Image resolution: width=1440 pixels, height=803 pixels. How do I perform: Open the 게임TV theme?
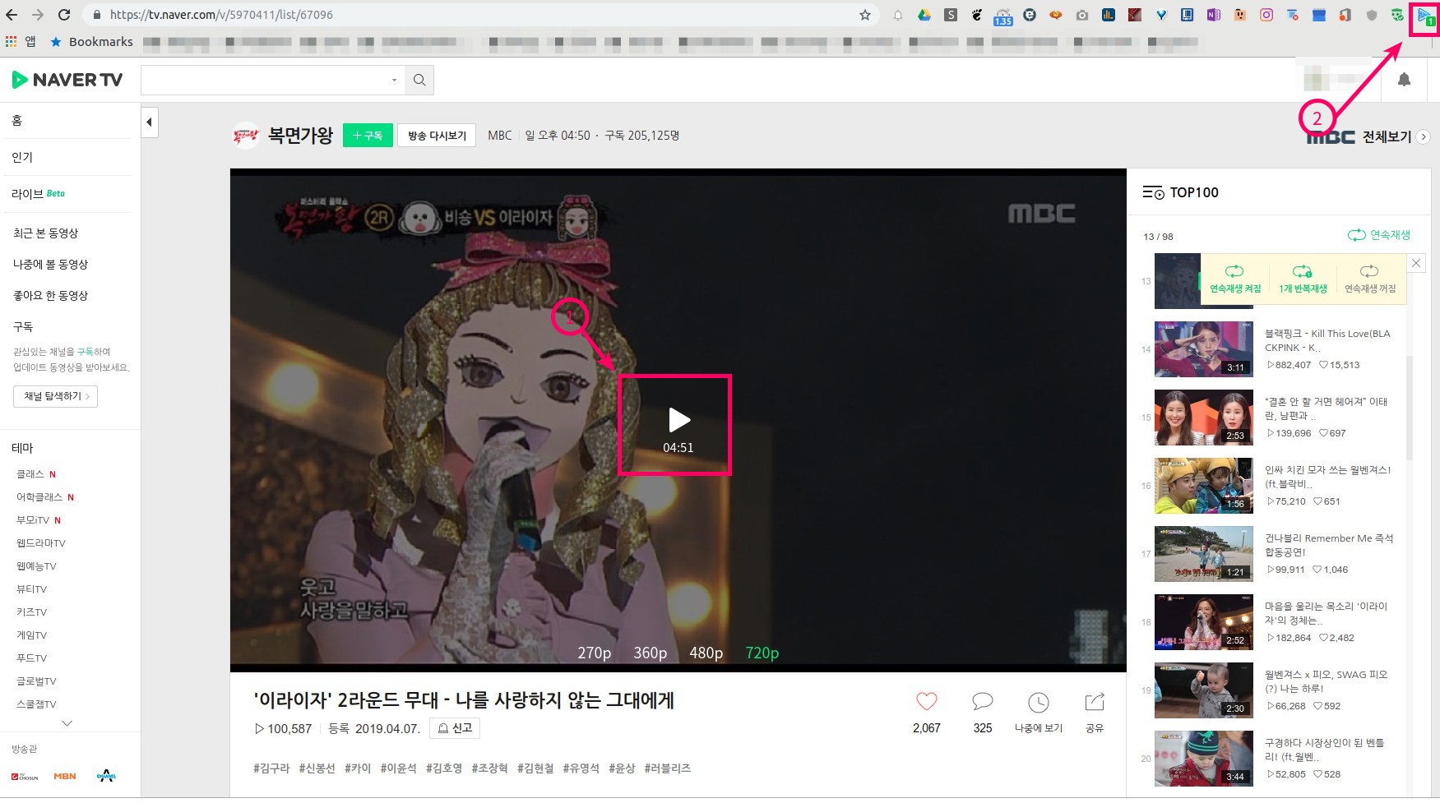(x=32, y=635)
